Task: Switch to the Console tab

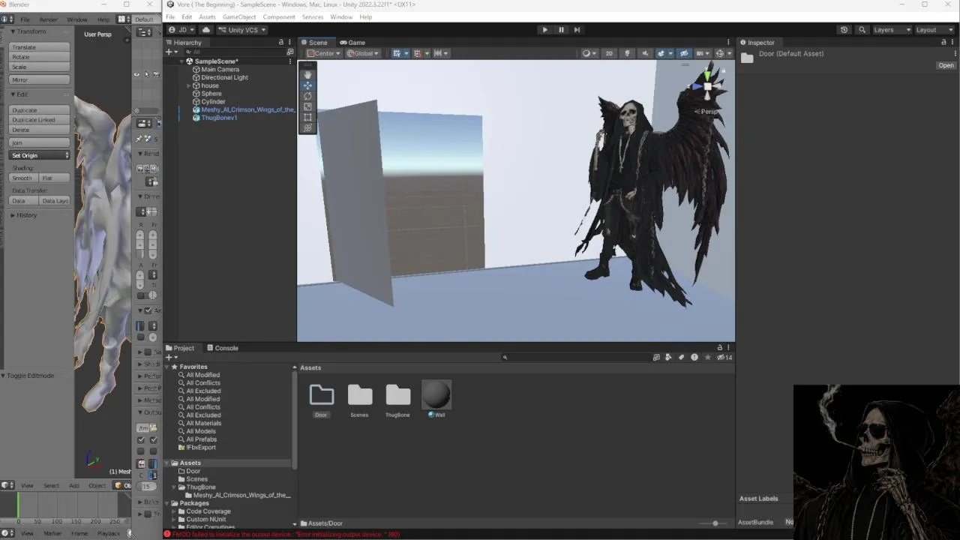Action: click(222, 348)
